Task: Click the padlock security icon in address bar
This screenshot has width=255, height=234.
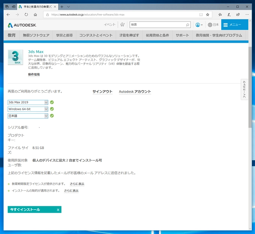Action: (48, 15)
